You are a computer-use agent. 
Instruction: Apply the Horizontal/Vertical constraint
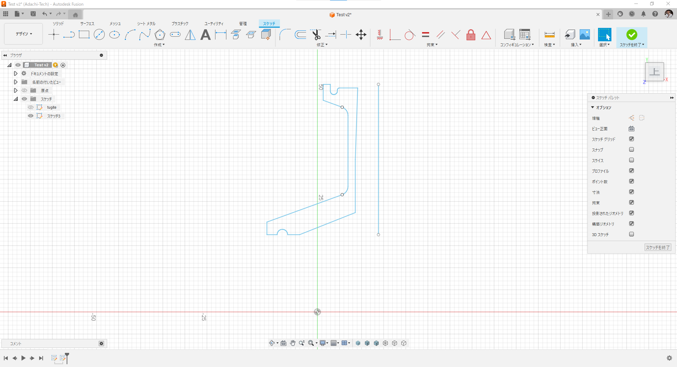[380, 35]
